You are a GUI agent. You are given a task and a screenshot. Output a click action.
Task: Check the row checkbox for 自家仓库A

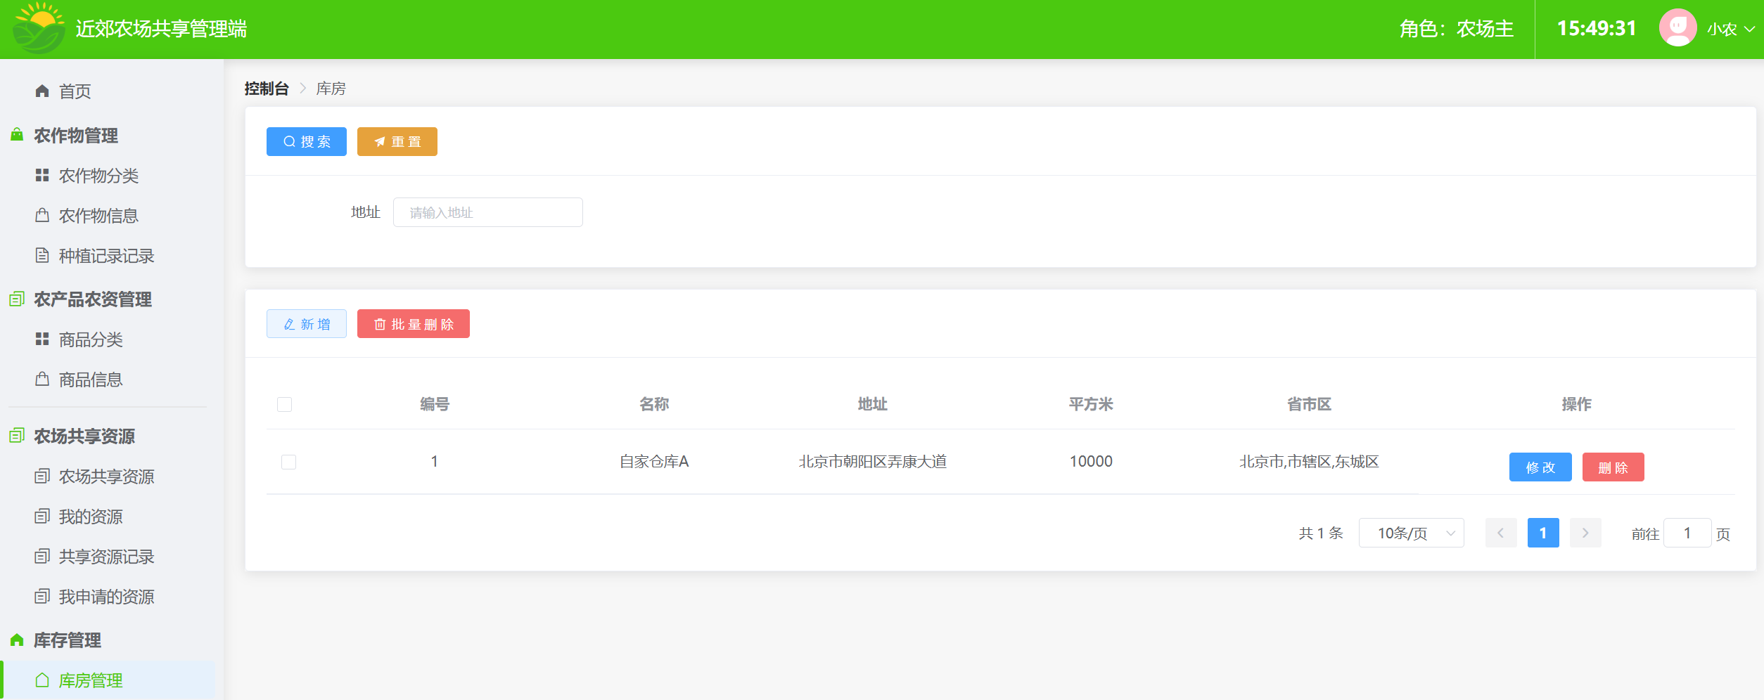[x=288, y=462]
